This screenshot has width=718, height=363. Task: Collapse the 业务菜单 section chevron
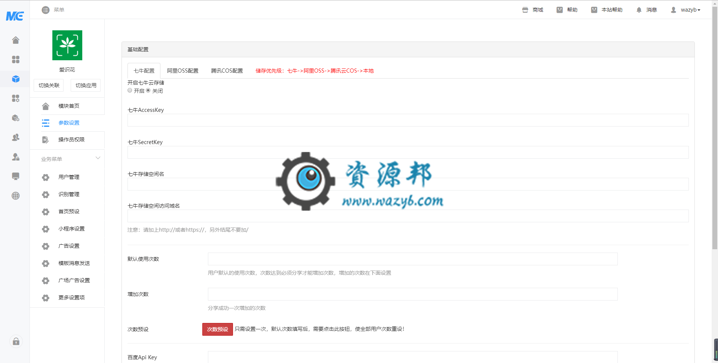98,158
